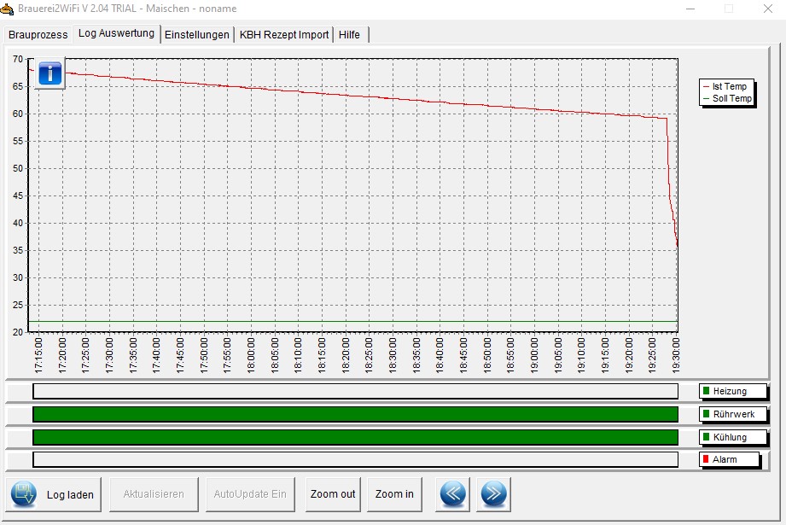Click the blue info icon on chart
This screenshot has width=786, height=525.
tap(50, 73)
